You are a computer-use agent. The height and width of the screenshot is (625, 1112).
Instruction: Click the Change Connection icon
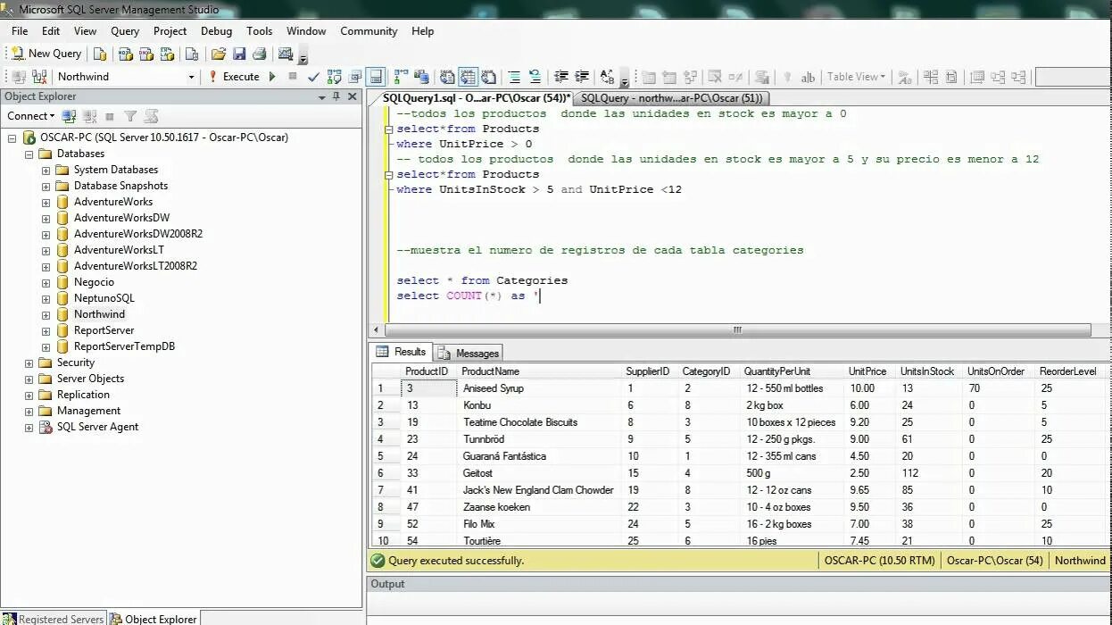coord(38,77)
